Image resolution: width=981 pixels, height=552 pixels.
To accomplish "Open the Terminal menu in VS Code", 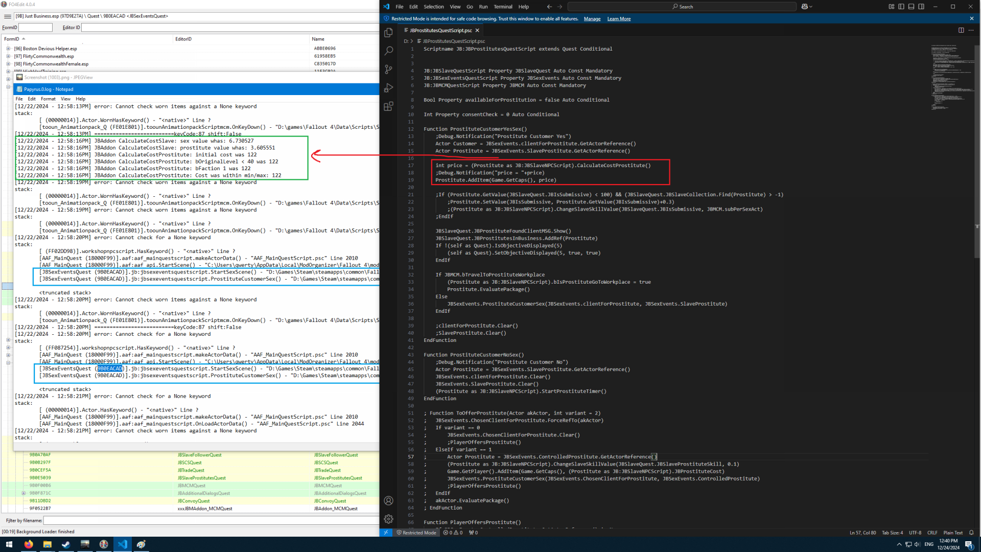I will point(503,7).
